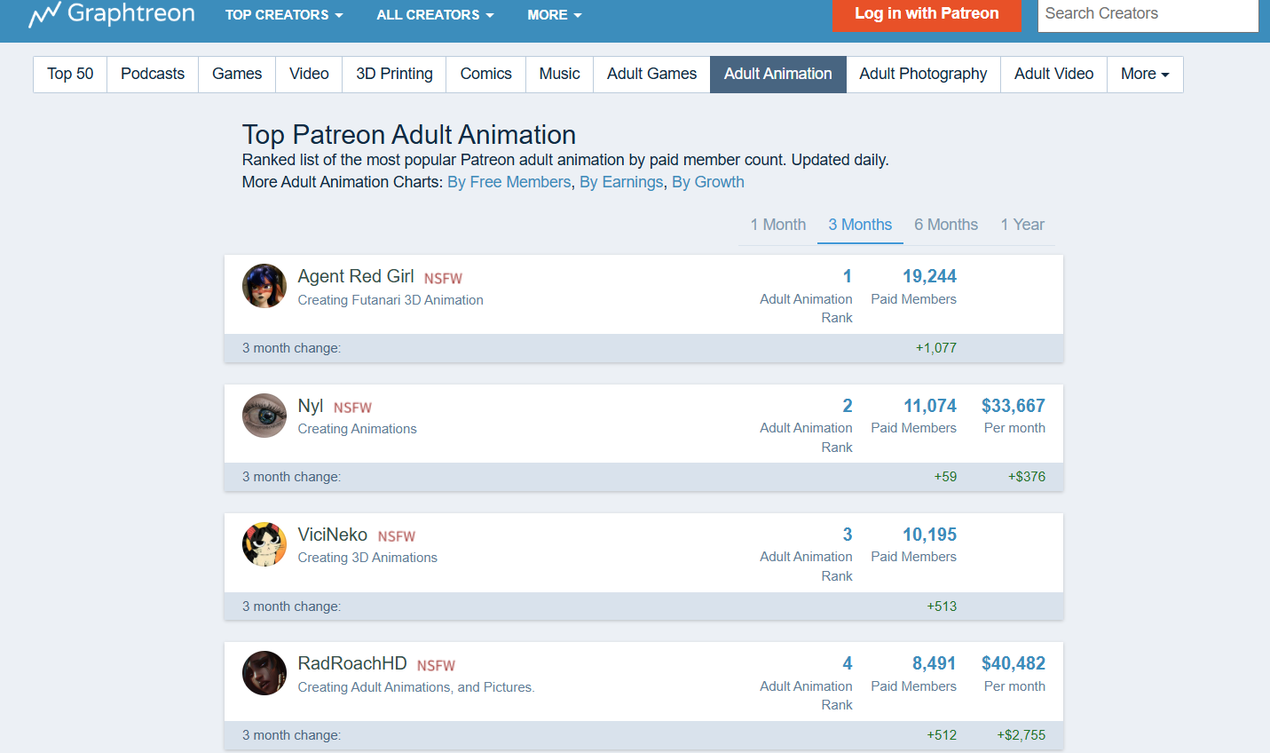Open RadRoachHD's avatar thumbnail

point(264,673)
